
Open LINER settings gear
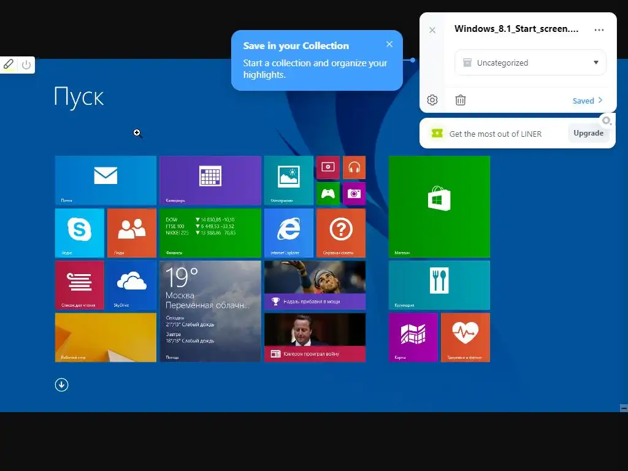pyautogui.click(x=432, y=100)
